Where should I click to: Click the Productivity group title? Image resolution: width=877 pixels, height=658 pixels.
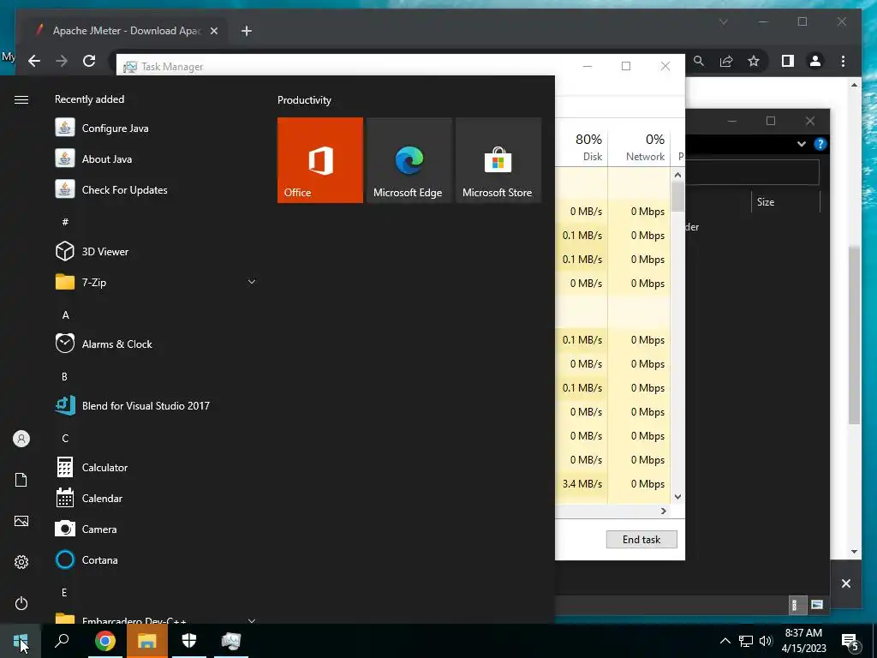point(304,100)
